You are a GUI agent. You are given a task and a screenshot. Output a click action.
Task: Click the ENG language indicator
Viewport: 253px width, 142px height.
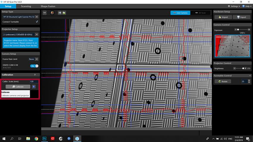point(230,139)
